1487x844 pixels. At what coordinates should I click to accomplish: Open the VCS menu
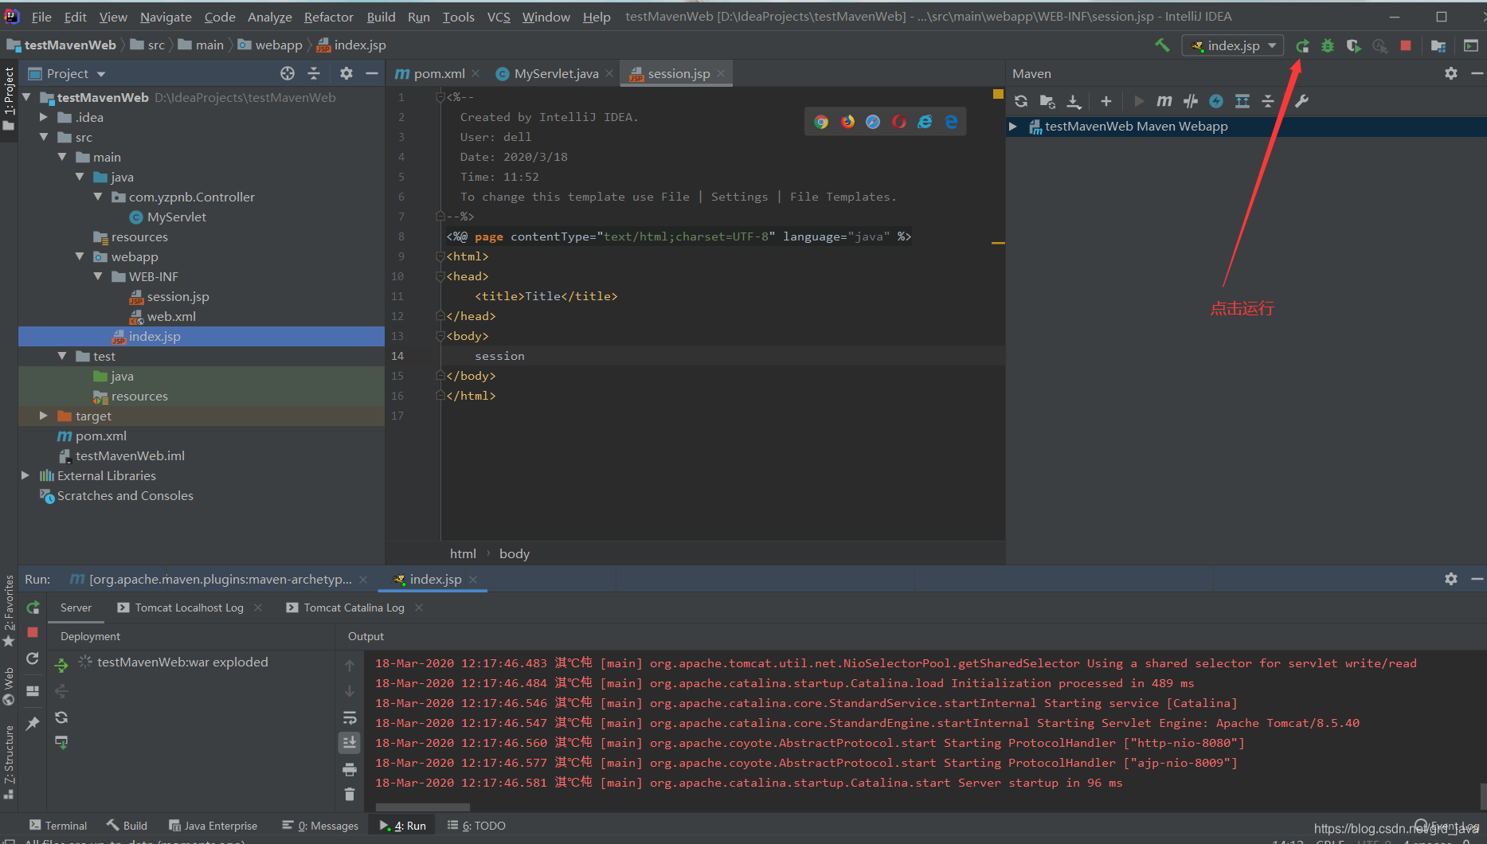coord(499,17)
